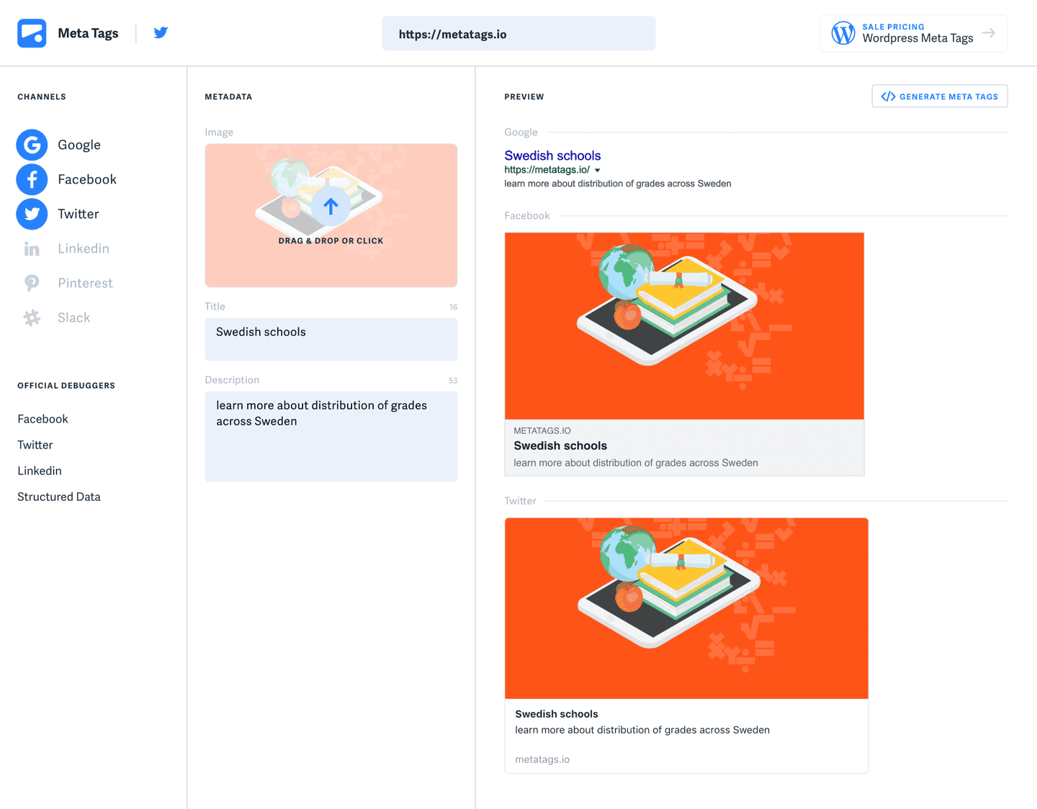Click the Twitter preview image
Viewport: 1037px width, 809px height.
(686, 608)
